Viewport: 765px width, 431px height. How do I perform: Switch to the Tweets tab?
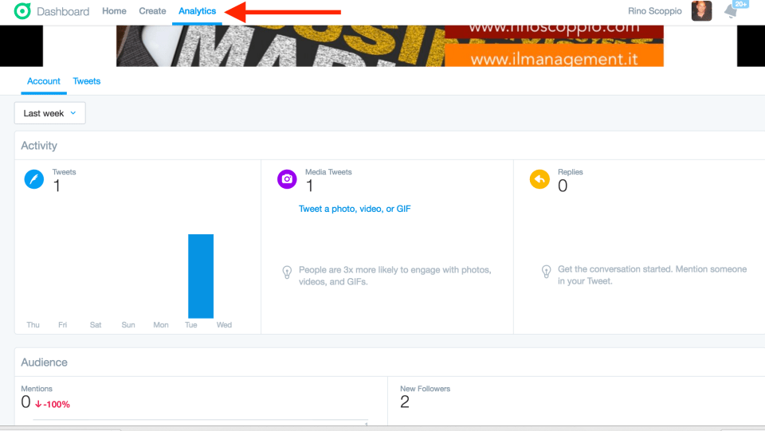(x=87, y=81)
